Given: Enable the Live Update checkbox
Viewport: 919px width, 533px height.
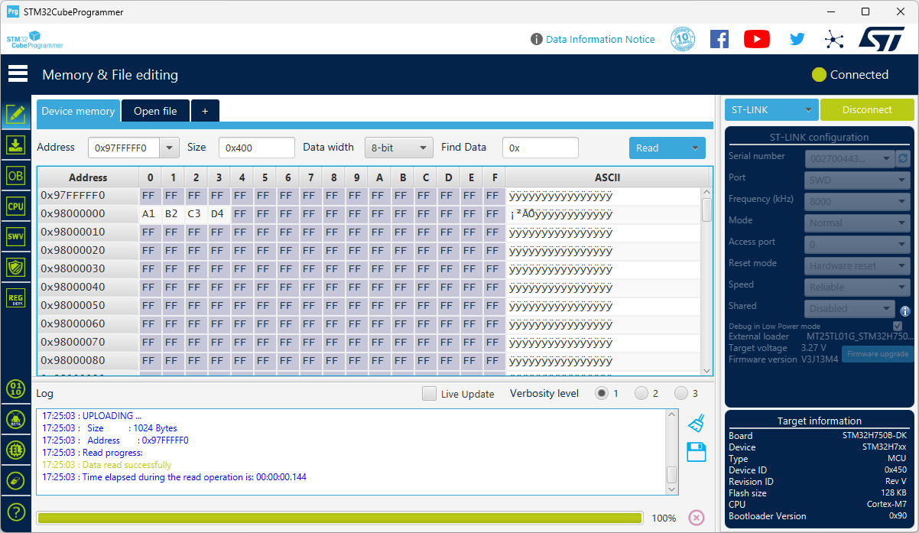Looking at the screenshot, I should tap(429, 393).
